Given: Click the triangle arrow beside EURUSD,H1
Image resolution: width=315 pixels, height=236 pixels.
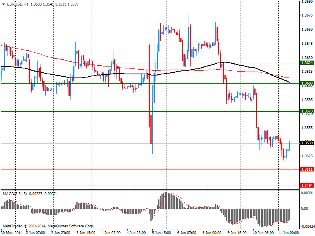Looking at the screenshot, I should (4, 4).
